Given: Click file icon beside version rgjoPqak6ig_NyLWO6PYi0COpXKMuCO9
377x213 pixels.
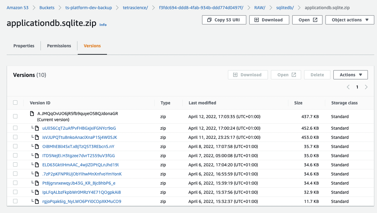Looking at the screenshot, I should tap(37, 201).
